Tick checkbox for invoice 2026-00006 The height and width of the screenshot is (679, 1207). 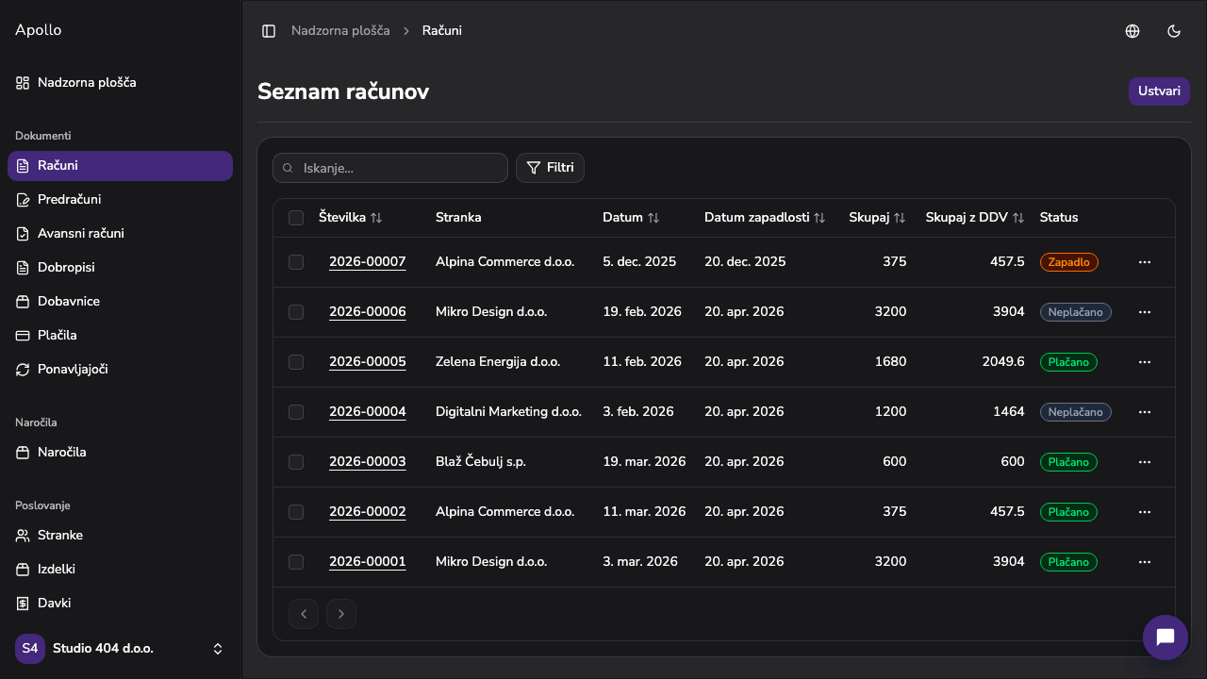(x=296, y=312)
